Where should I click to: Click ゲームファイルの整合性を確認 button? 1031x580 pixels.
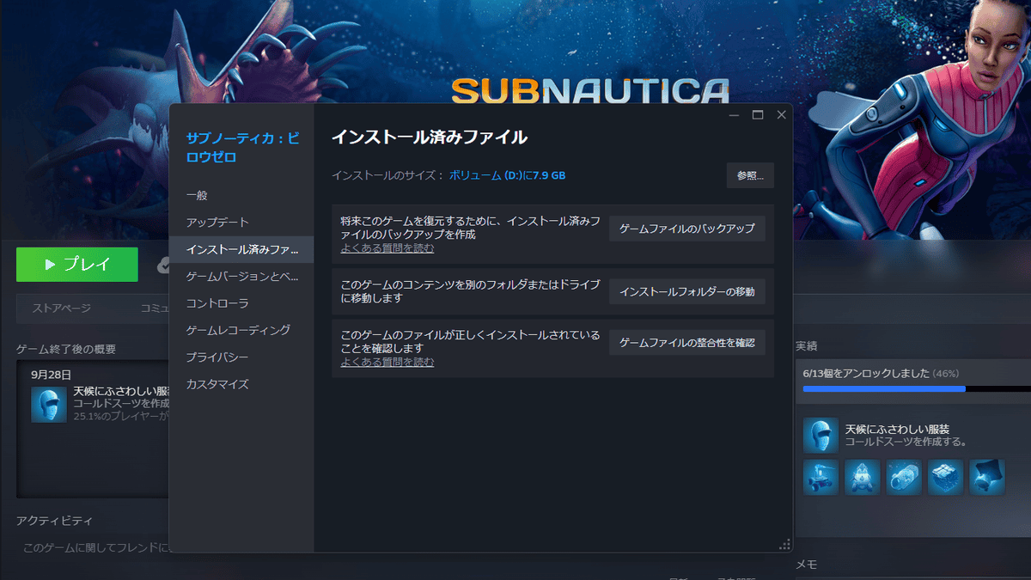687,343
